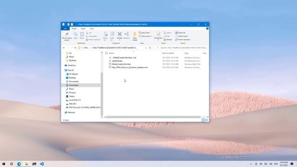Open the New item dropdown
Viewport: 297px width, 167px height.
click(x=145, y=33)
